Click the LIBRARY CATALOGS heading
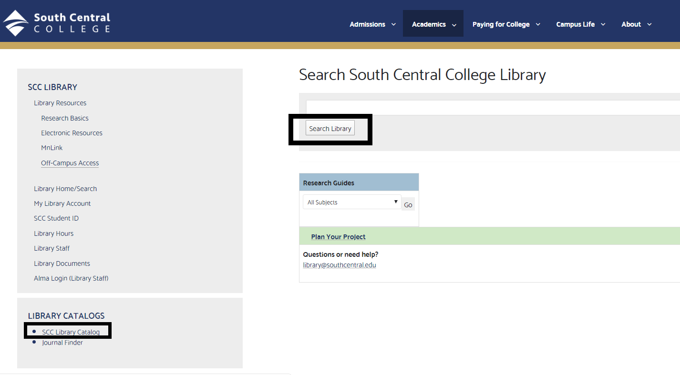 tap(66, 316)
